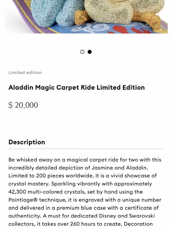Click the Limited edition label
The width and height of the screenshot is (172, 229).
25,72
